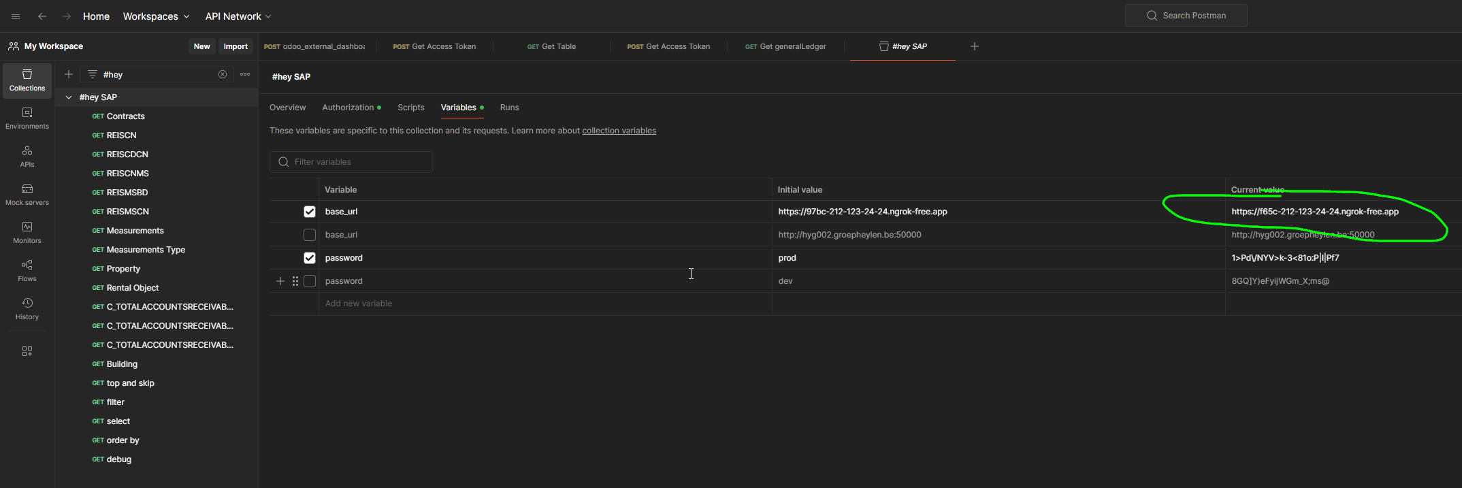Open the REISMSBD request
This screenshot has width=1462, height=488.
click(x=127, y=193)
